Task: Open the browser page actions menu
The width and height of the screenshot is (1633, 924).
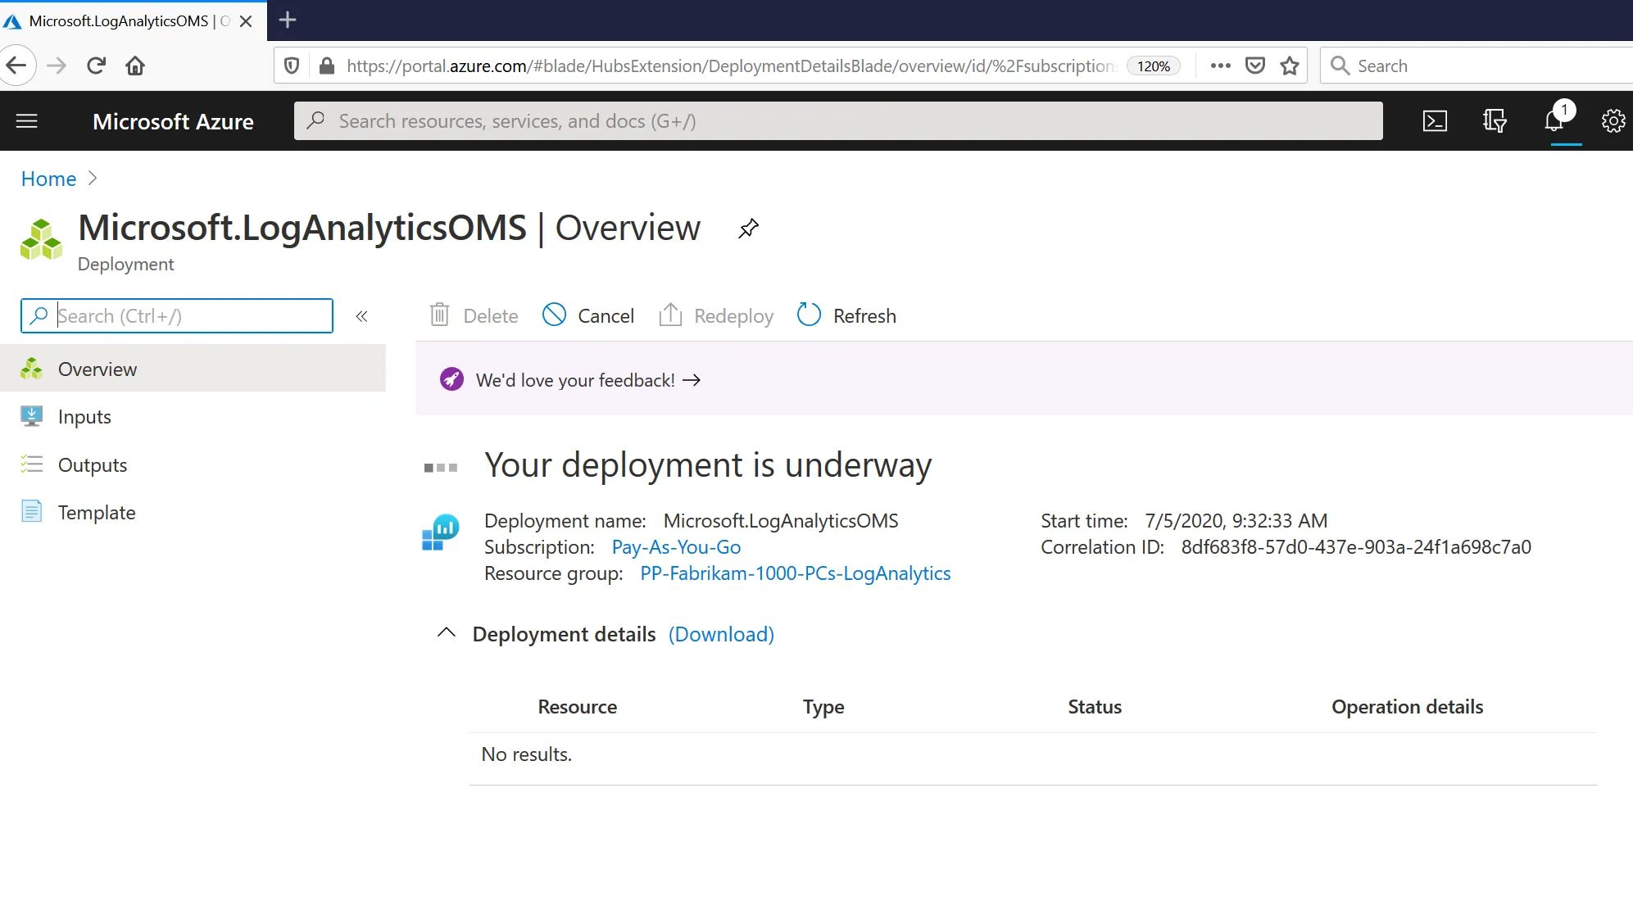Action: 1220,66
